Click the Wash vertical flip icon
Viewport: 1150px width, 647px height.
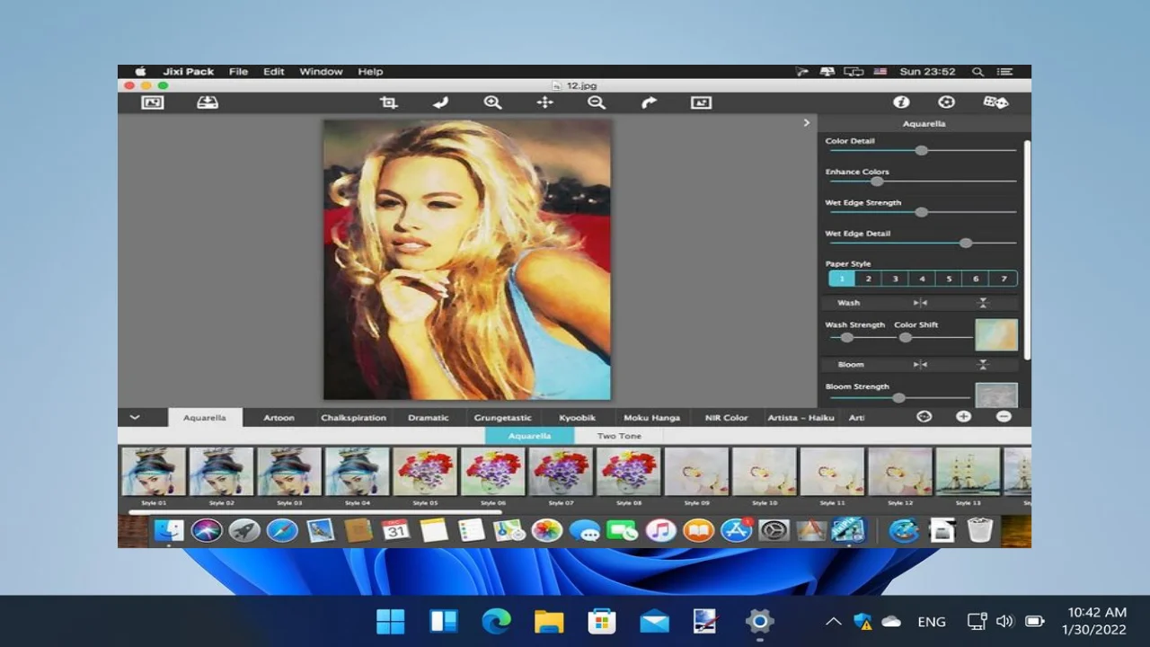(983, 303)
